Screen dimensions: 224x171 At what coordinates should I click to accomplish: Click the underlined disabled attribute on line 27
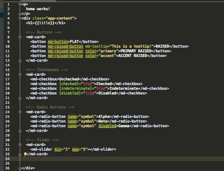click(x=107, y=126)
